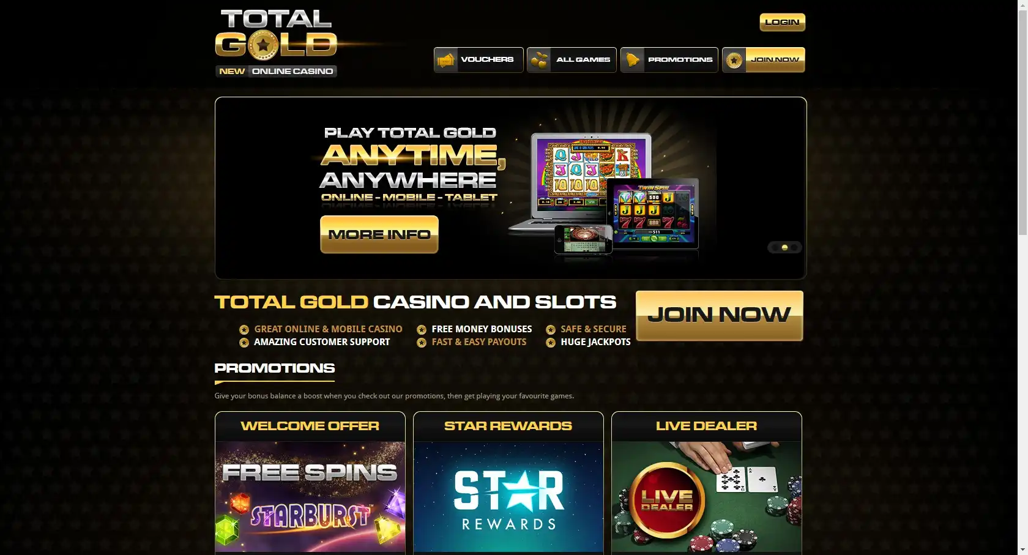
Task: Click the Star Rewards logo image
Action: (508, 497)
